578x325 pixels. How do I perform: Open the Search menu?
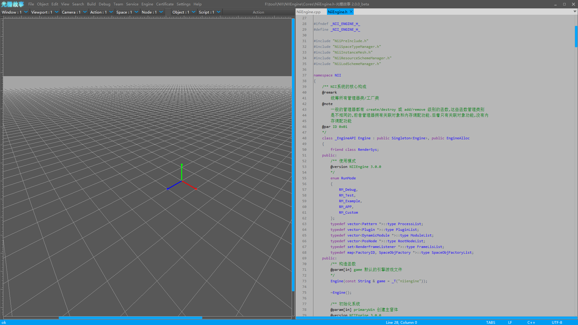coord(78,4)
